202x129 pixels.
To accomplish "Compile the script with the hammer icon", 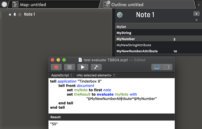I will click(96, 67).
